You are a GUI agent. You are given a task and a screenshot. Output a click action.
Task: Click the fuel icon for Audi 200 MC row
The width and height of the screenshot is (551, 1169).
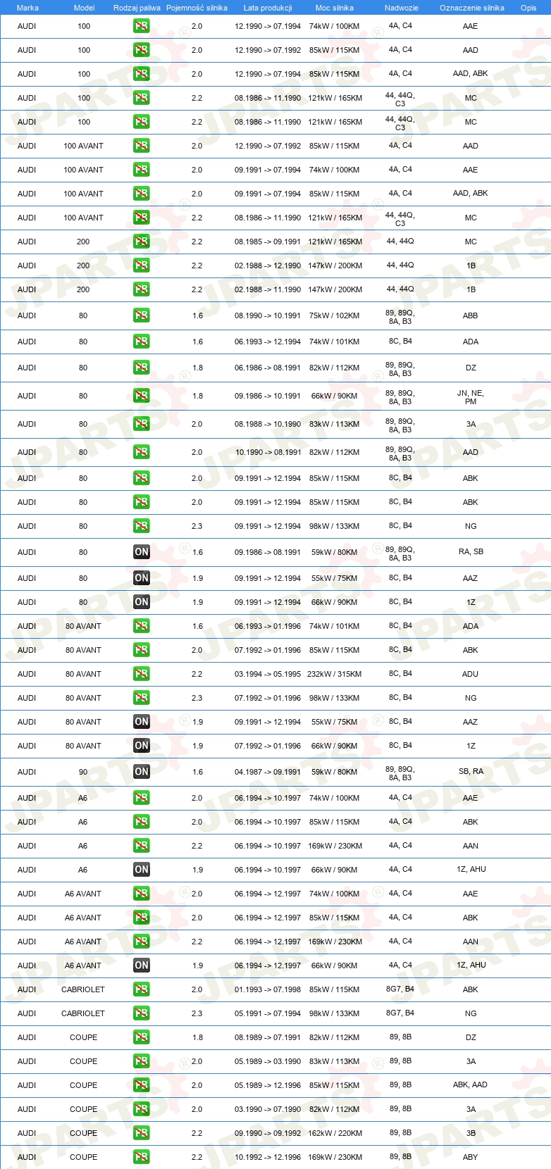pyautogui.click(x=142, y=242)
